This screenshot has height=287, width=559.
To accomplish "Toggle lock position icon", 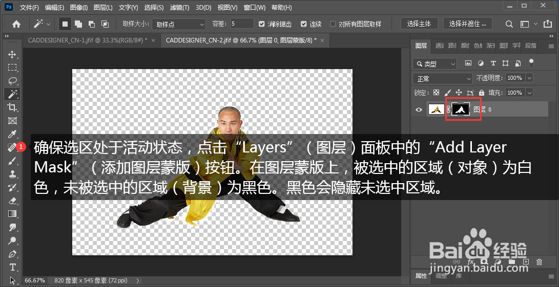I will pos(459,93).
